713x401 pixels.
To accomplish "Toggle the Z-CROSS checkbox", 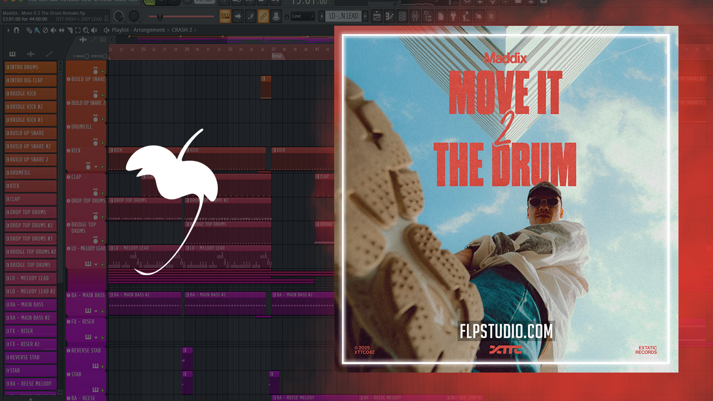I will pyautogui.click(x=86, y=56).
